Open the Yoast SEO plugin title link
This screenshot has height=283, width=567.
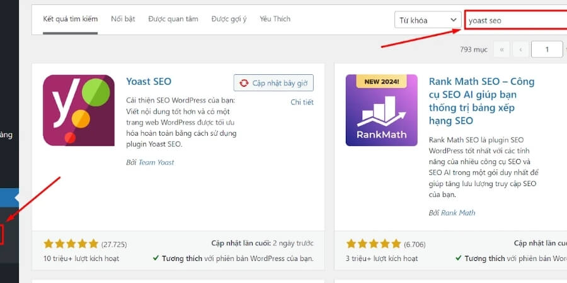tap(149, 81)
